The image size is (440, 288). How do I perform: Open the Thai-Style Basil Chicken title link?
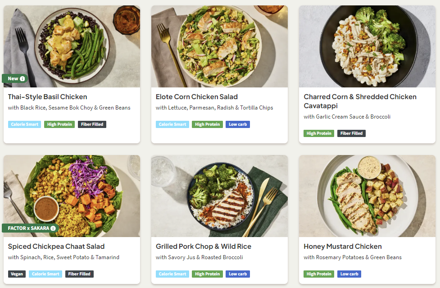47,96
